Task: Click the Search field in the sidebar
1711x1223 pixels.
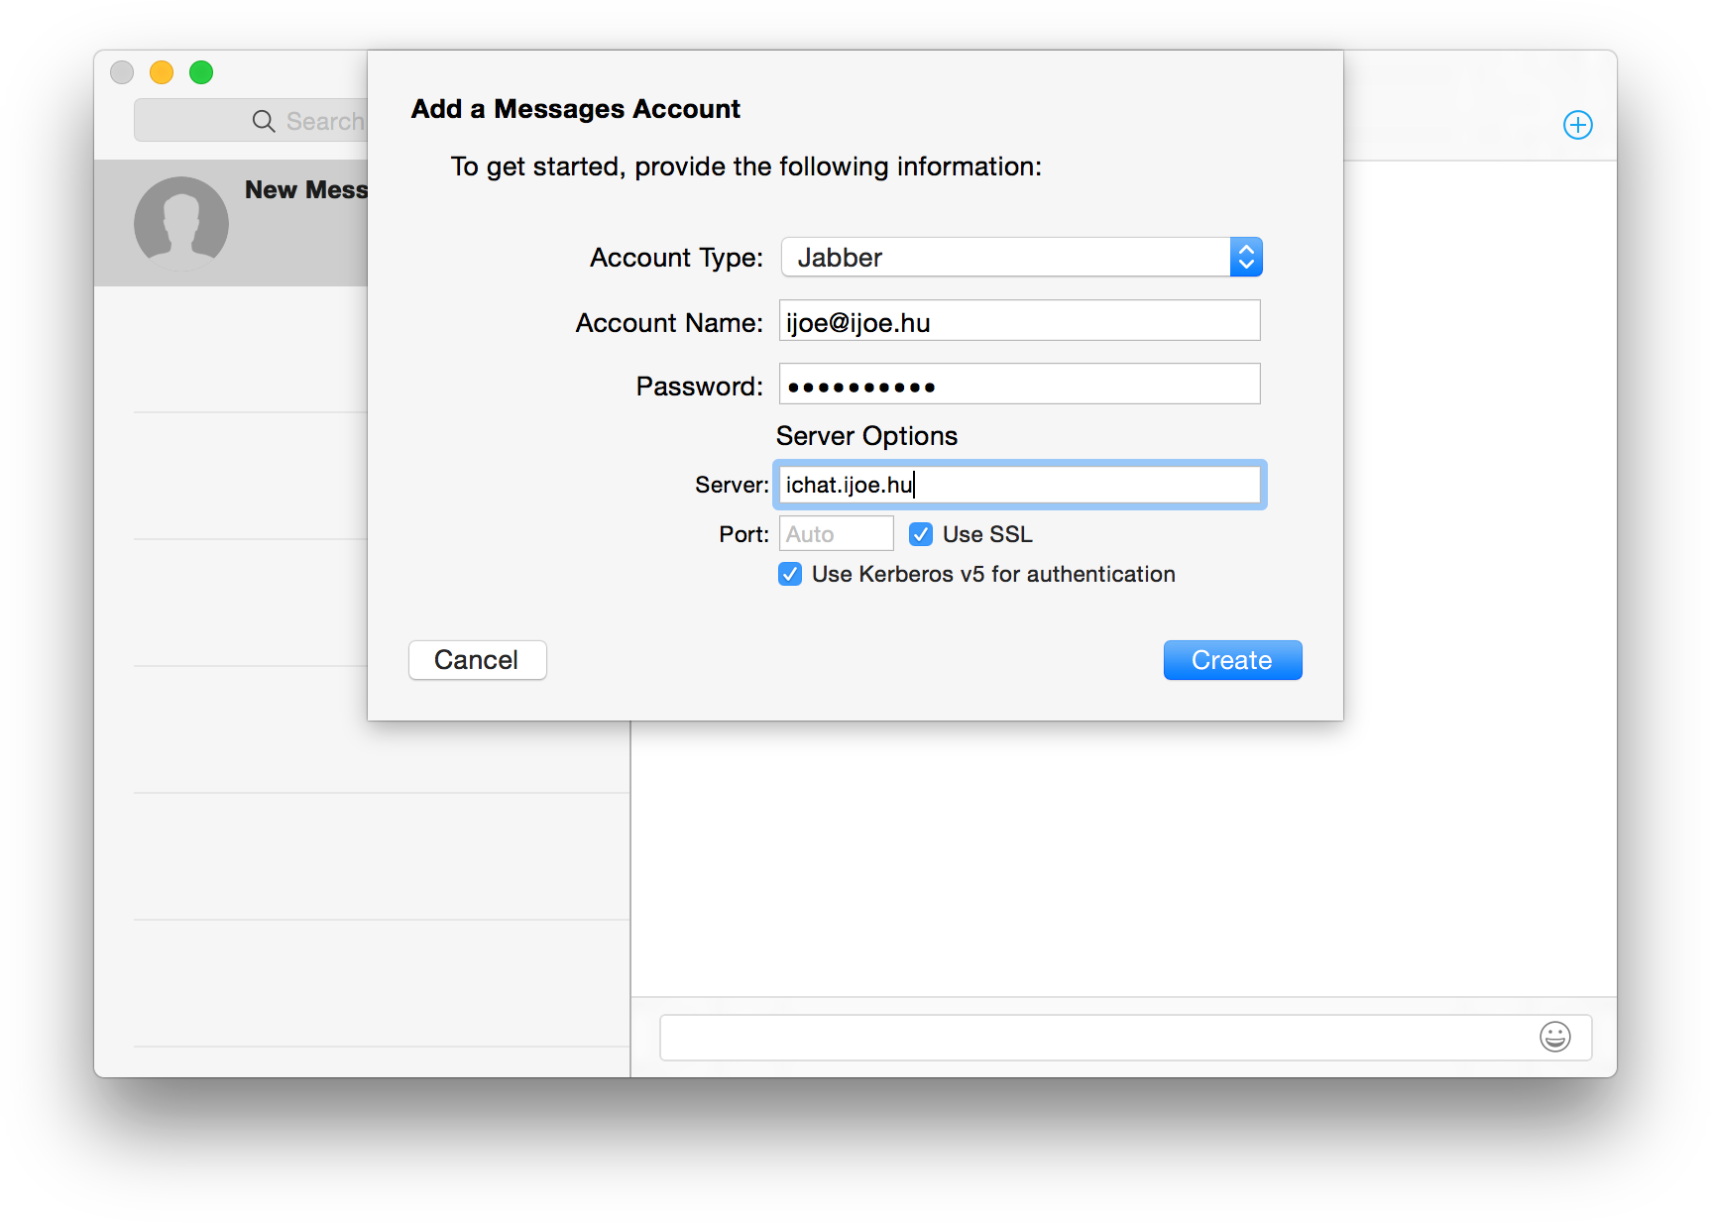Action: coord(251,121)
